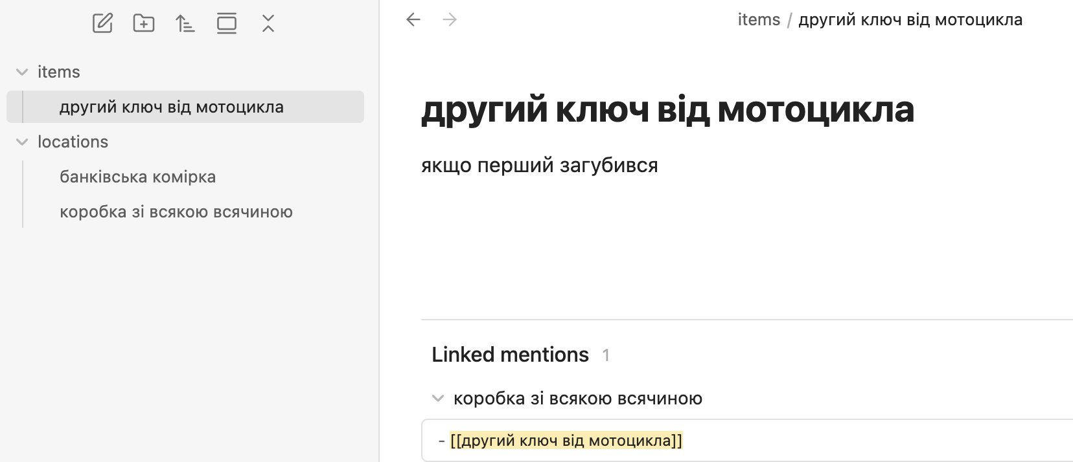Toggle the Linked mentions section header
The height and width of the screenshot is (462, 1073).
click(510, 355)
